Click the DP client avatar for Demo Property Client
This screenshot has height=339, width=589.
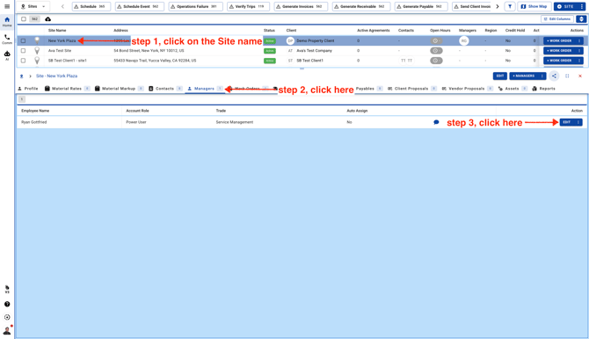coord(290,40)
